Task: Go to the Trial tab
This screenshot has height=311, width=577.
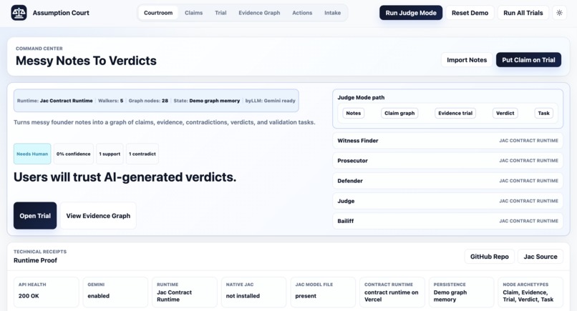Action: [220, 13]
